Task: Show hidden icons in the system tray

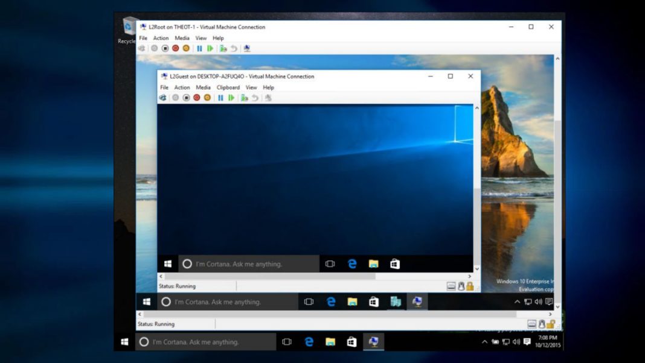Action: pos(484,342)
